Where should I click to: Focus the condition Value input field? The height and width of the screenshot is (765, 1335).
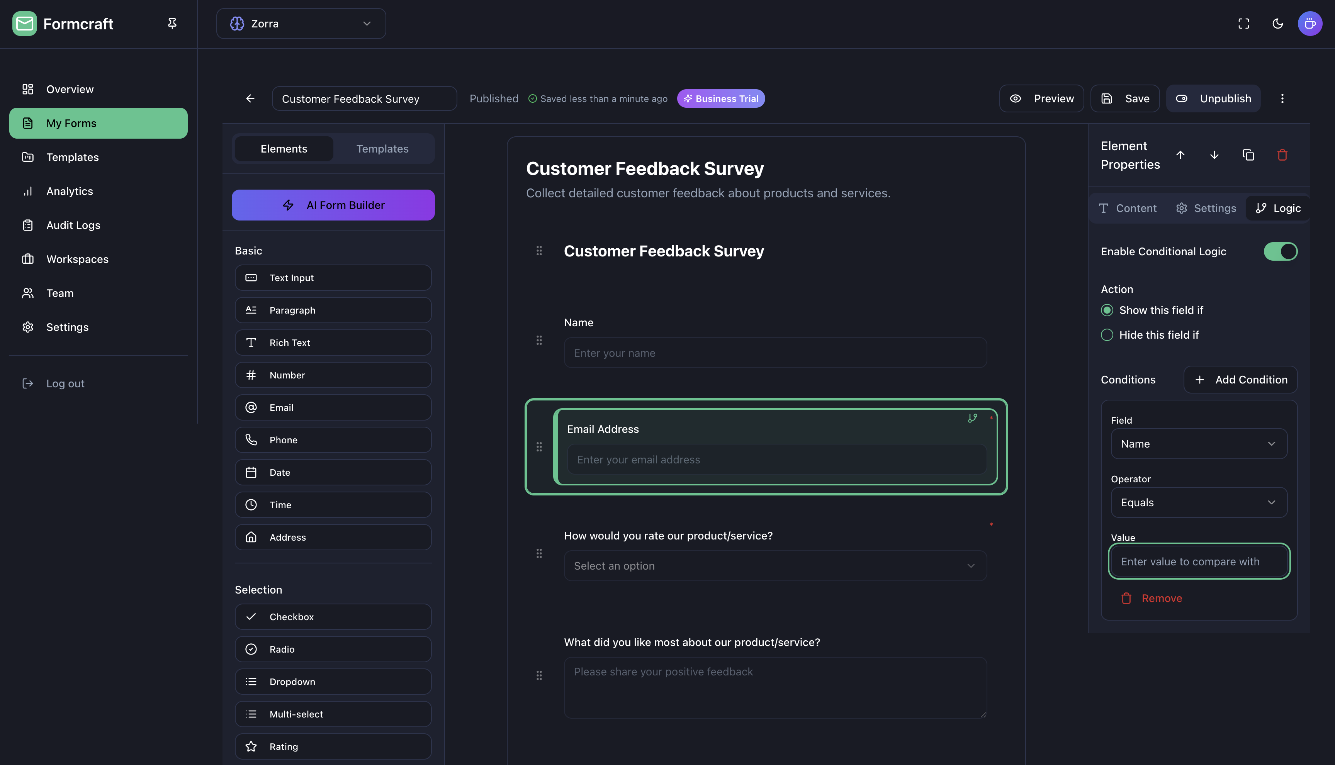coord(1199,561)
